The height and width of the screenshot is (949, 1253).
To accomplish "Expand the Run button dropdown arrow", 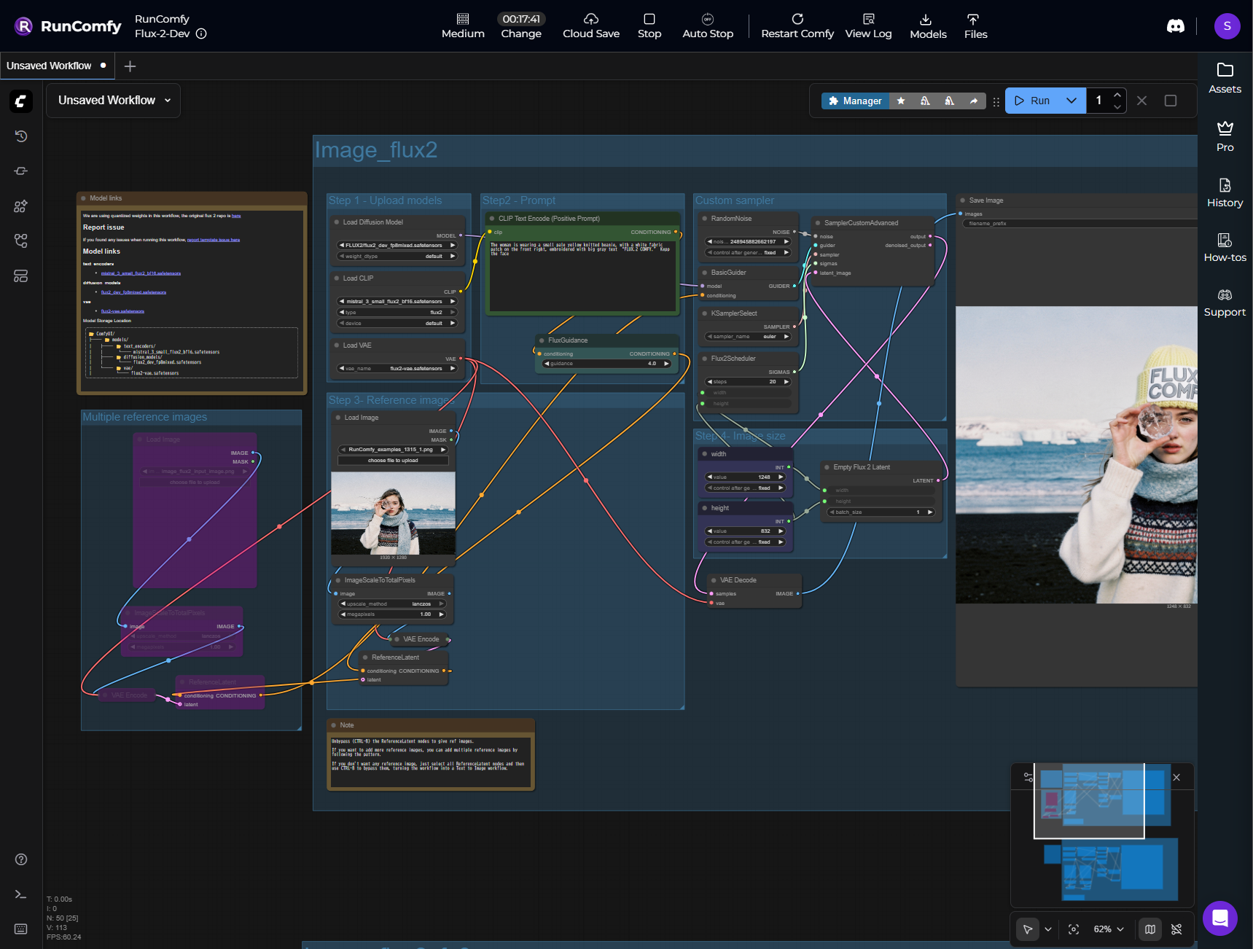I will [x=1071, y=101].
